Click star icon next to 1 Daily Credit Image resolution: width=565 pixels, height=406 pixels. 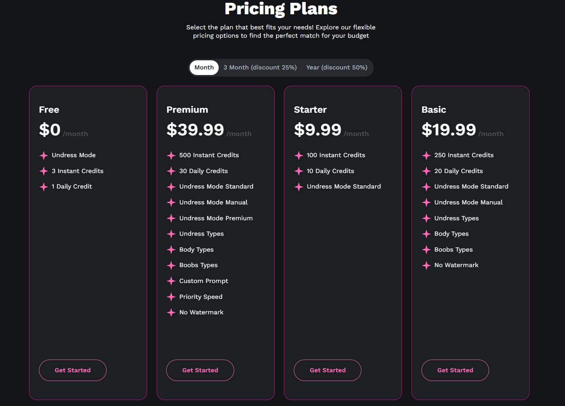[x=44, y=187]
